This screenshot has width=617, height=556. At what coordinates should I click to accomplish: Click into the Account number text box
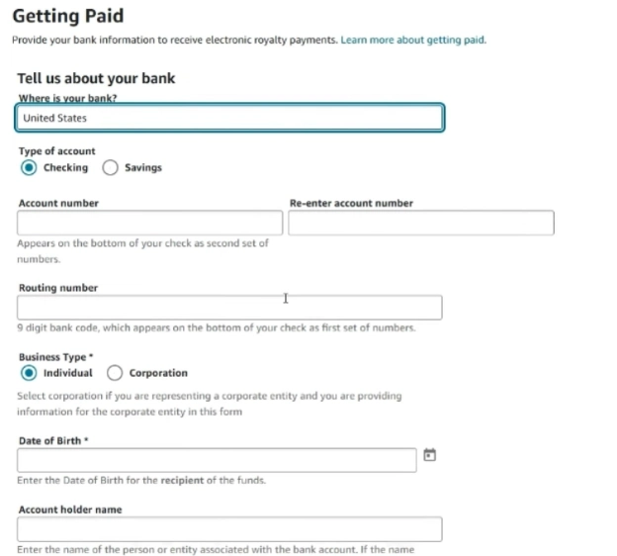pos(149,223)
